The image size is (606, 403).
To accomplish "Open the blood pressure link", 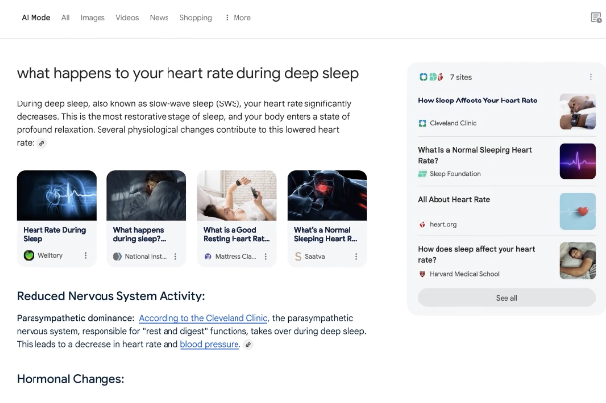I will click(x=209, y=345).
